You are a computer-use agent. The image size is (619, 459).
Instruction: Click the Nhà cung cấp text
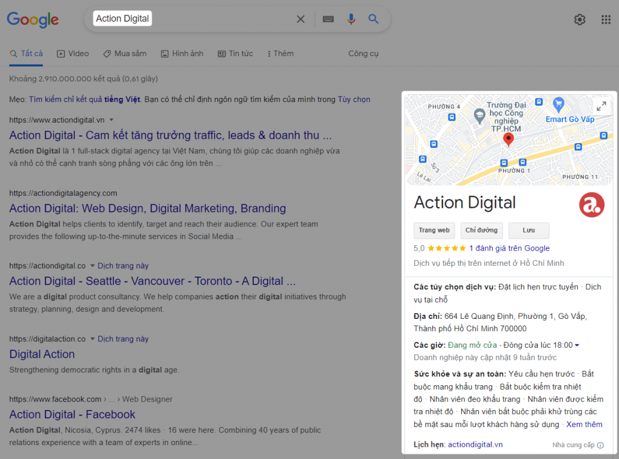coord(573,445)
